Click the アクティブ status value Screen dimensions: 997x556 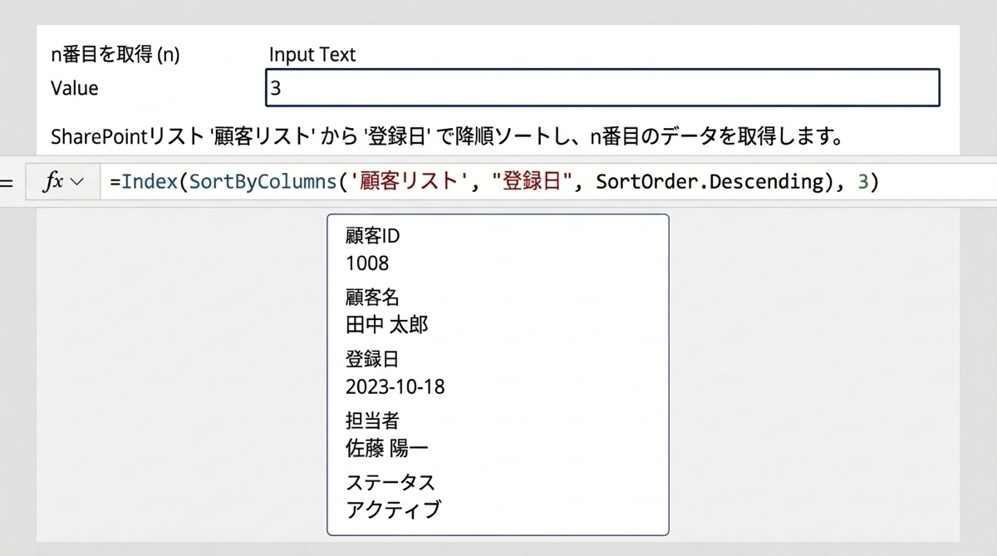coord(392,509)
